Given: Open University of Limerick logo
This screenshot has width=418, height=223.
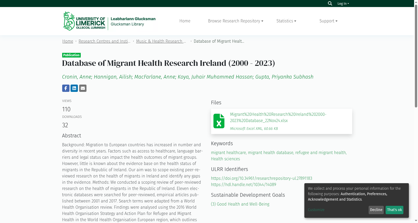Looking at the screenshot, I should tap(109, 21).
